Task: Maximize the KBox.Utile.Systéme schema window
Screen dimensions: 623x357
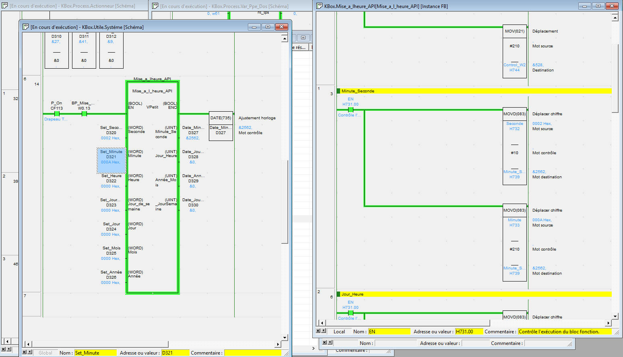Action: tap(268, 27)
